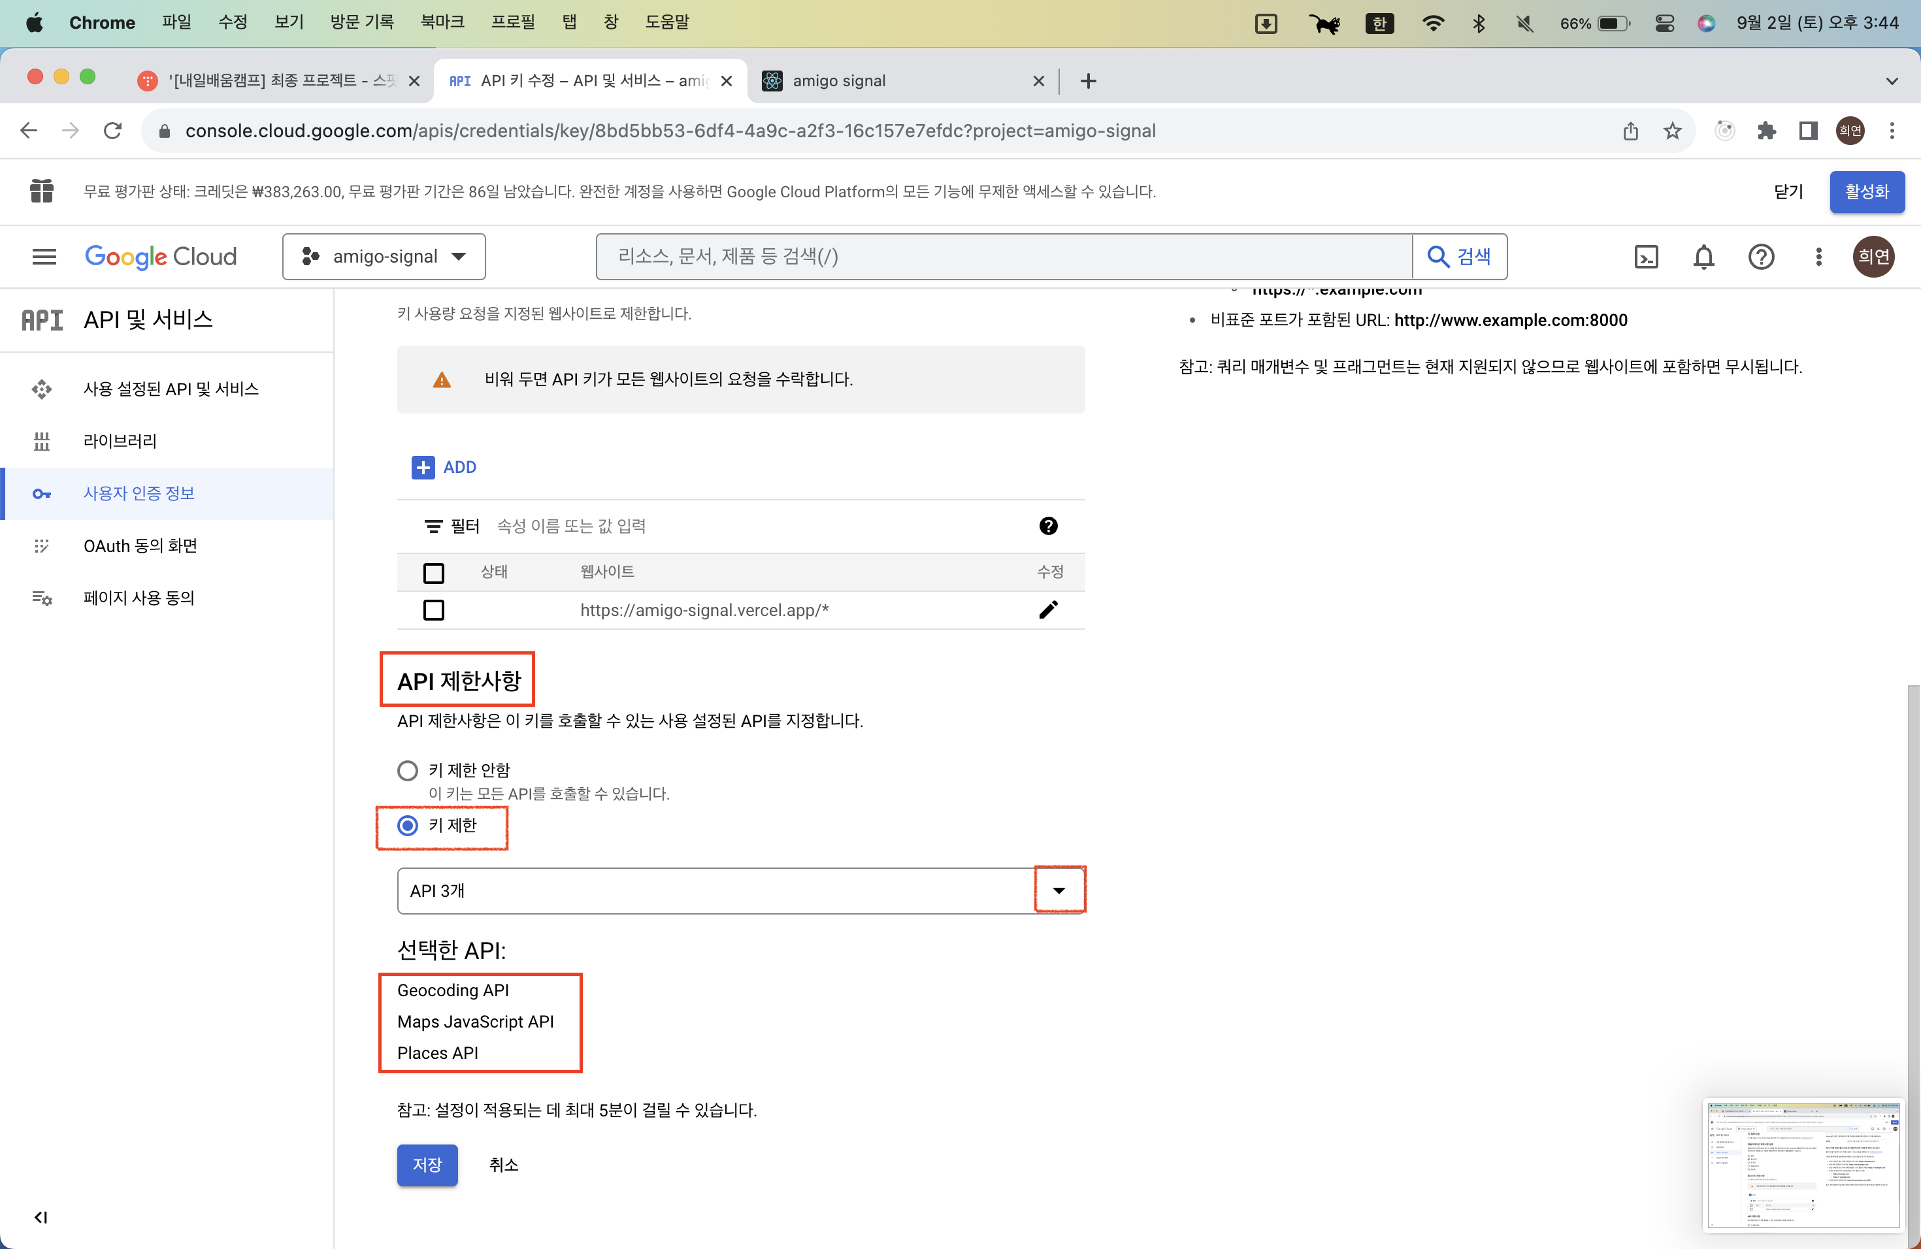Share this page via toolbar share icon
Image resolution: width=1921 pixels, height=1249 pixels.
point(1630,131)
